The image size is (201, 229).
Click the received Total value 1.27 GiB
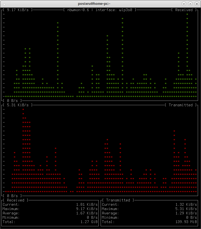click(x=89, y=222)
